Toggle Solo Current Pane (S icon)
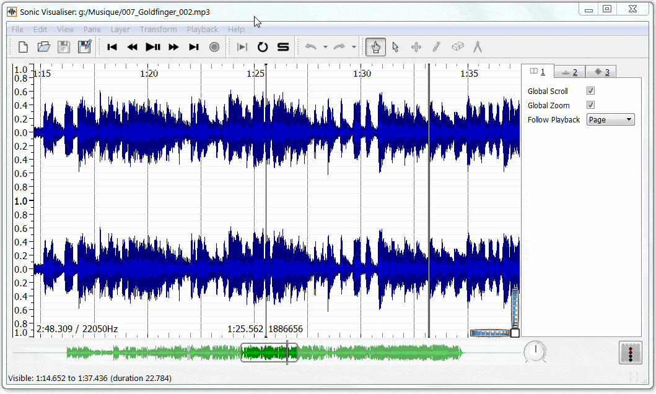Image resolution: width=656 pixels, height=394 pixels. [283, 47]
